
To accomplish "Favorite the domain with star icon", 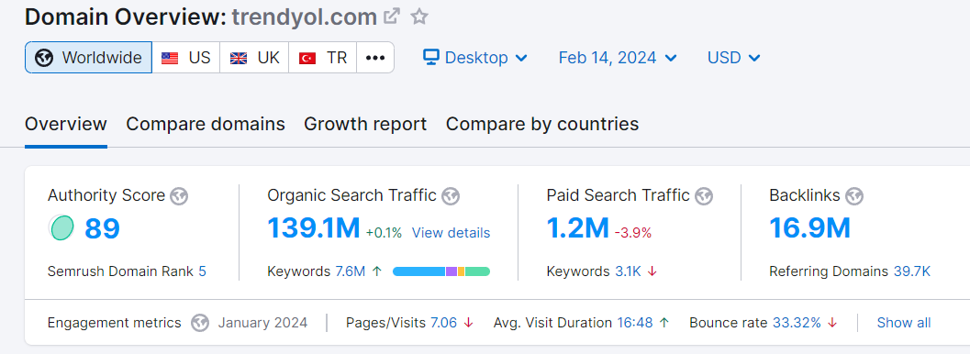I will pos(419,17).
